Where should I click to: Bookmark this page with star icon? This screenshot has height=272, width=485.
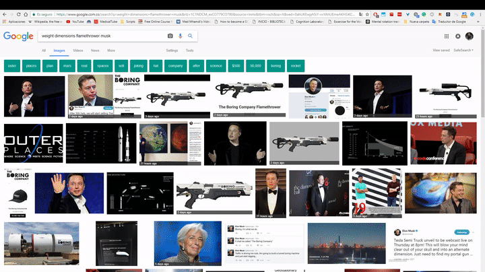[x=367, y=14]
